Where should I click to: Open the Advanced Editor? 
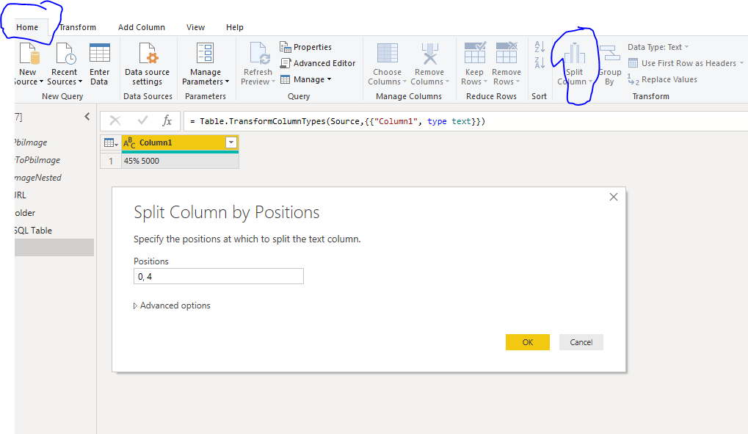pyautogui.click(x=318, y=63)
